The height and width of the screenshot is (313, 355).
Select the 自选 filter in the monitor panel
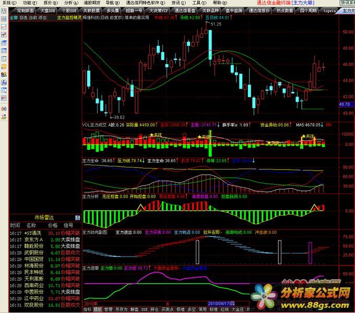pyautogui.click(x=23, y=17)
